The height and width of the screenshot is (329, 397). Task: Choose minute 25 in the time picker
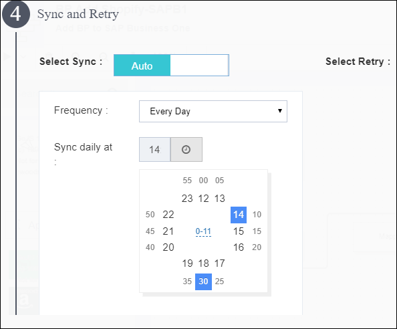(x=219, y=282)
